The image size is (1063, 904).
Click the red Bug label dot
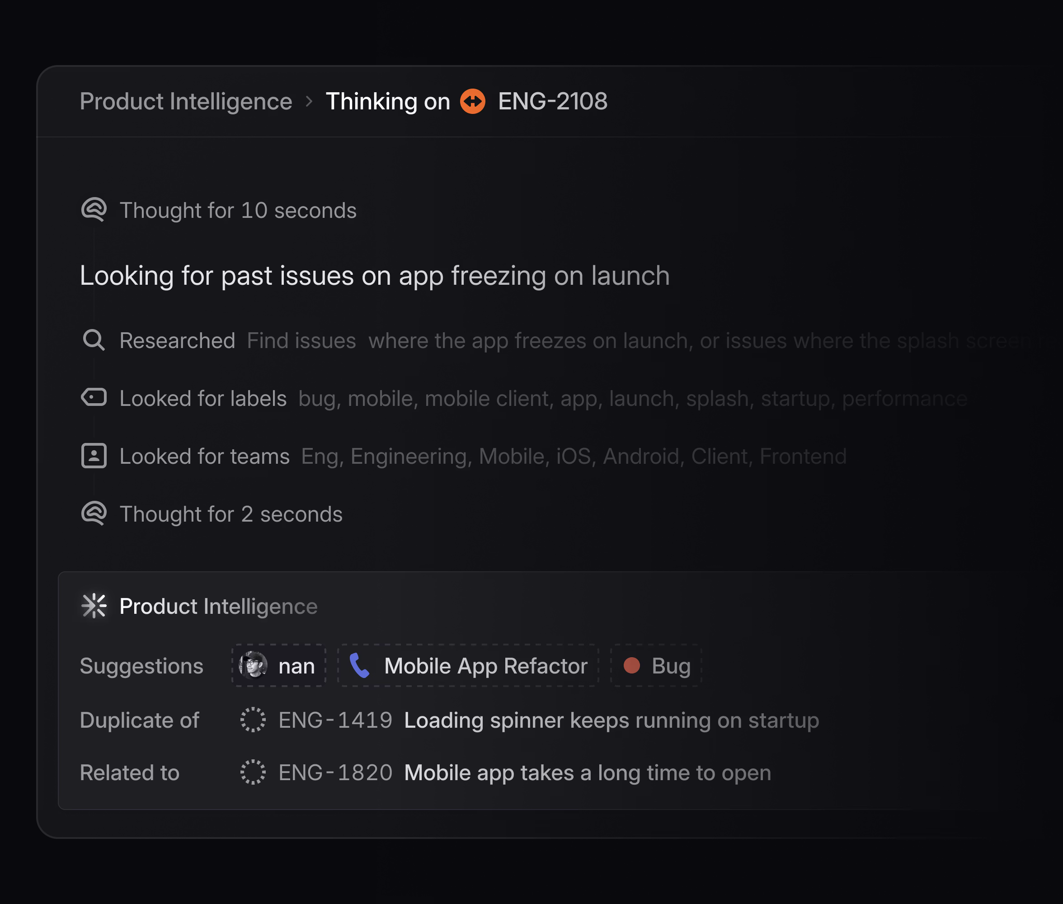[x=632, y=666]
